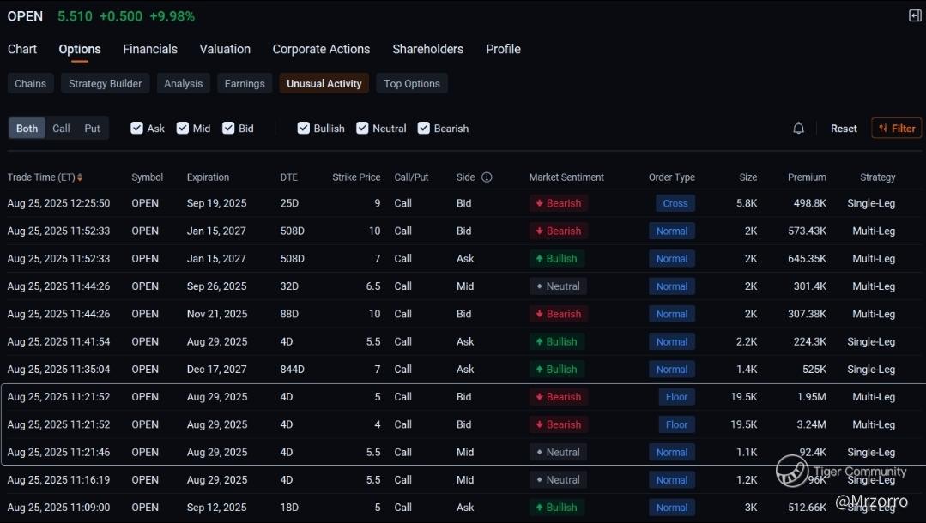Select the Put filter option

92,129
